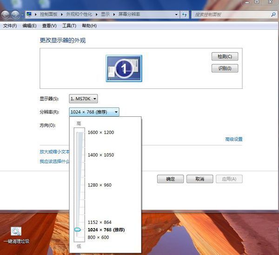Image resolution: width=279 pixels, height=255 pixels.
Task: Minimize the screen resolution window
Action: click(247, 2)
